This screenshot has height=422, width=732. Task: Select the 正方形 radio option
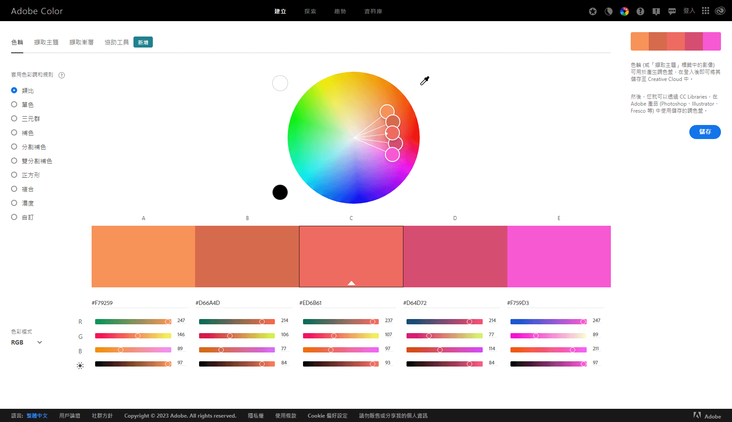pyautogui.click(x=14, y=175)
